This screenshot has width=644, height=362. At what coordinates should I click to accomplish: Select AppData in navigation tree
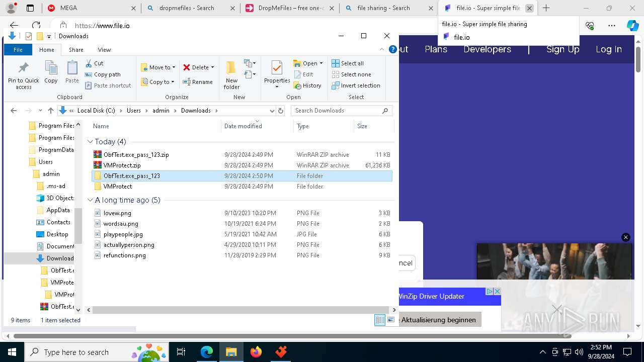(x=58, y=210)
